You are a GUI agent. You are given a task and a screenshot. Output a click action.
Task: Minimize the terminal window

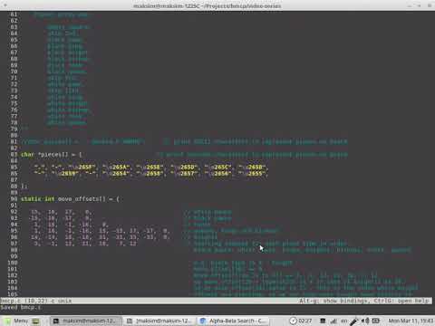pyautogui.click(x=410, y=5)
